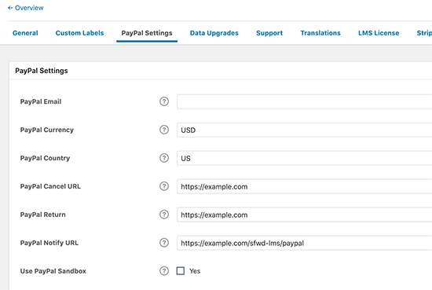Open help icon for PayPal Currency
This screenshot has height=290, width=432.
click(164, 130)
